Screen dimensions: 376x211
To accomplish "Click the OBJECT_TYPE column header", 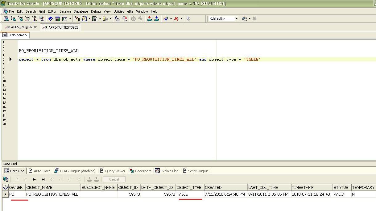I will pos(190,187).
